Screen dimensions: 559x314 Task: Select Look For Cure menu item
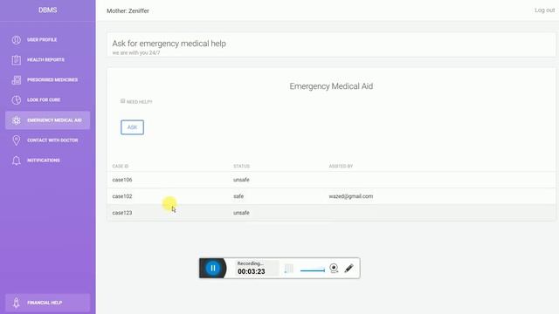[44, 100]
